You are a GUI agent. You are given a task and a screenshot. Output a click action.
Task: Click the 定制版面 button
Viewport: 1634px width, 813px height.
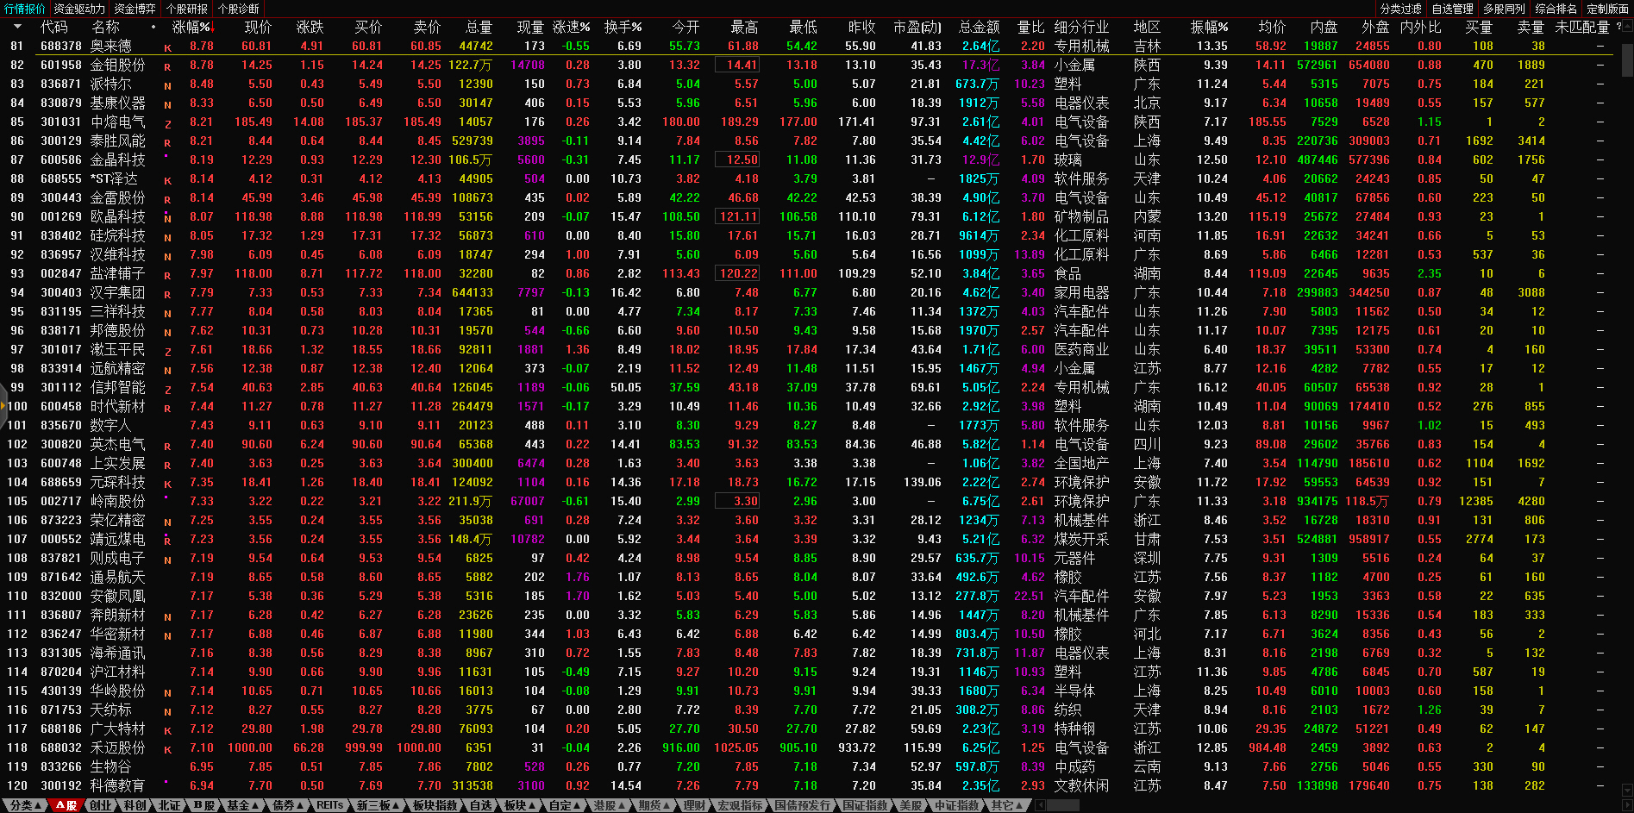click(1607, 9)
